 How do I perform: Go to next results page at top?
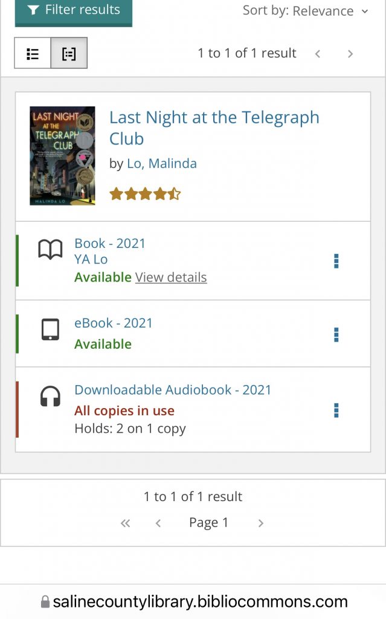350,54
